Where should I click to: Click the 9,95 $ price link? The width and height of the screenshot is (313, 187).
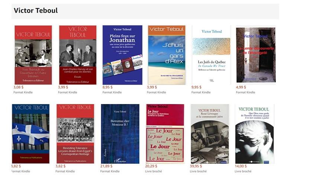click(x=196, y=87)
